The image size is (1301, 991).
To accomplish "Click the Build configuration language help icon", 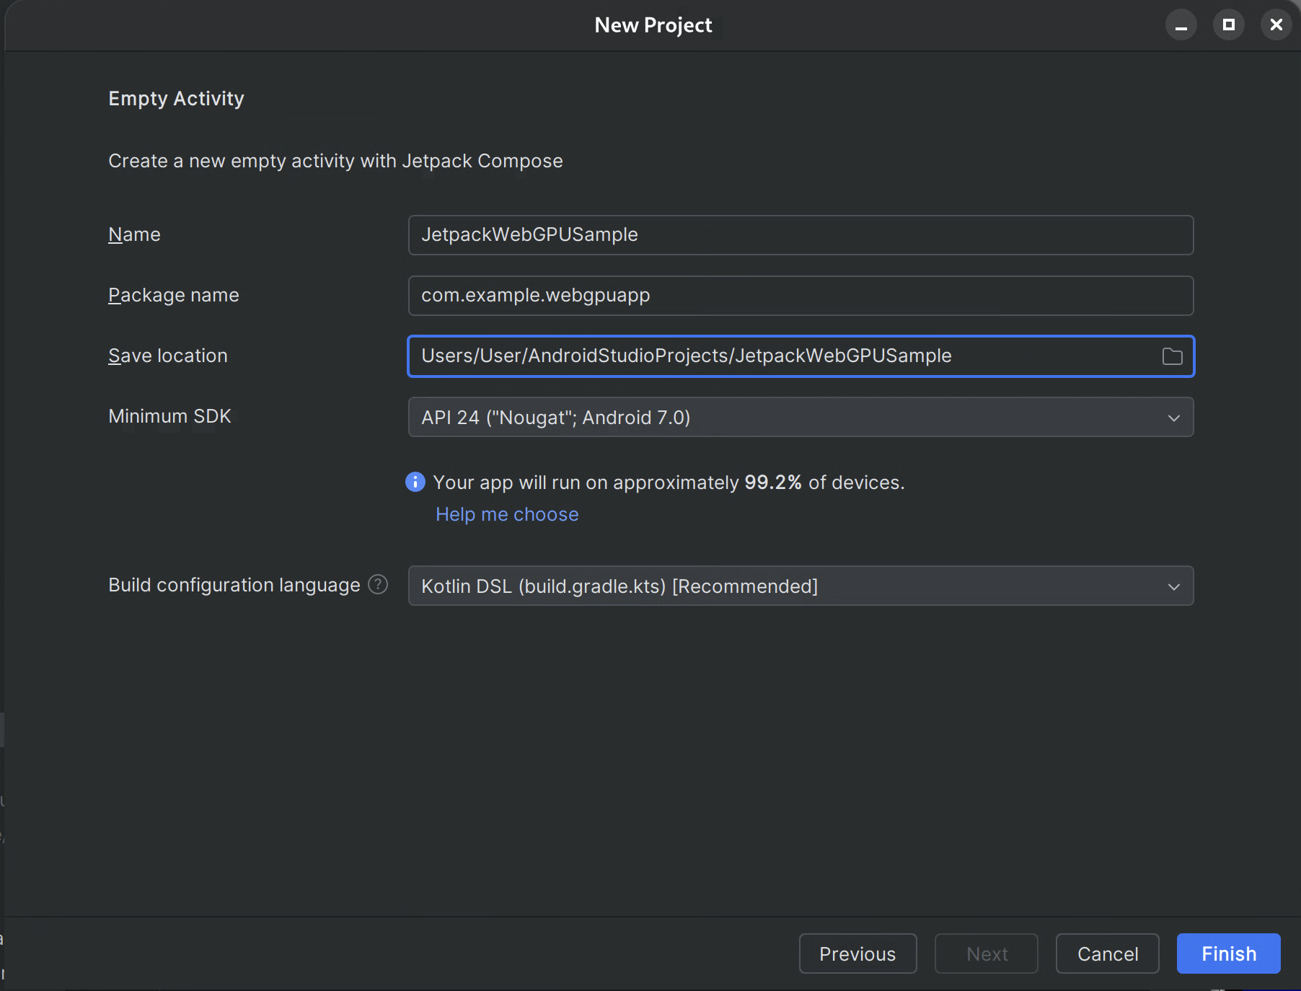I will point(377,584).
